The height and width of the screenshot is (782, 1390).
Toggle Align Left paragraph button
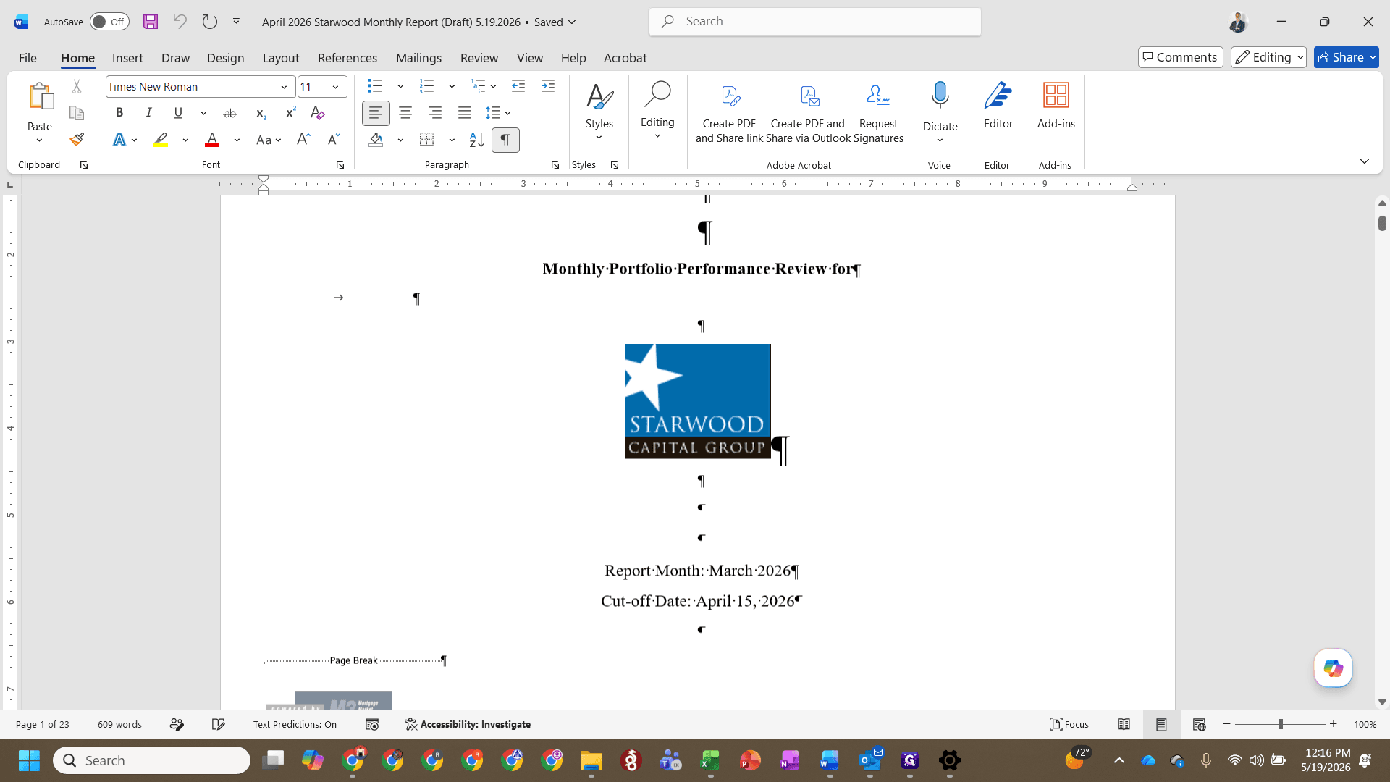pyautogui.click(x=376, y=113)
